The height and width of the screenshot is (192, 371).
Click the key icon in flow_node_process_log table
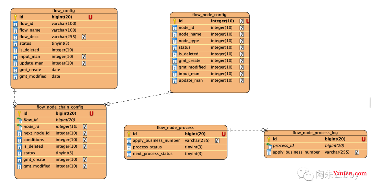pos(269,139)
